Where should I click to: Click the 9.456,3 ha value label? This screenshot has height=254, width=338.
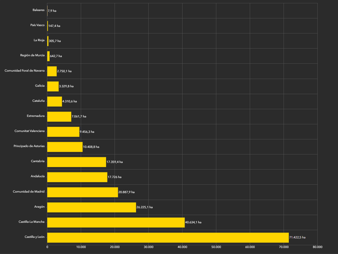pyautogui.click(x=87, y=132)
